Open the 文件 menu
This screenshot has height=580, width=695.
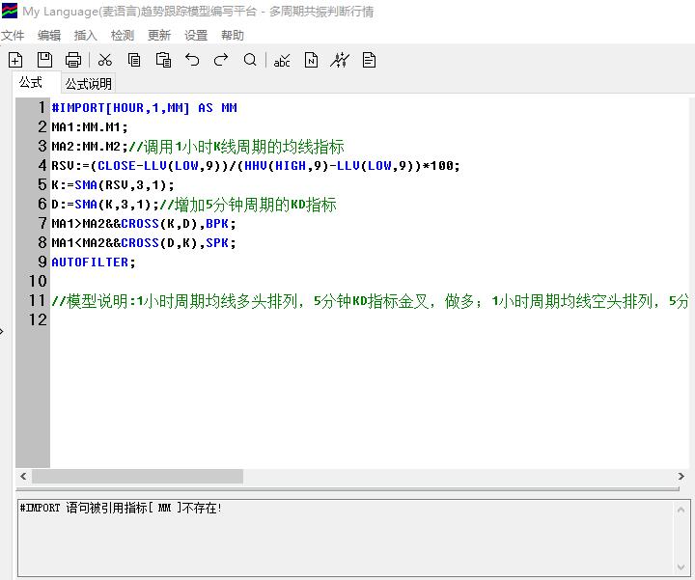click(13, 36)
